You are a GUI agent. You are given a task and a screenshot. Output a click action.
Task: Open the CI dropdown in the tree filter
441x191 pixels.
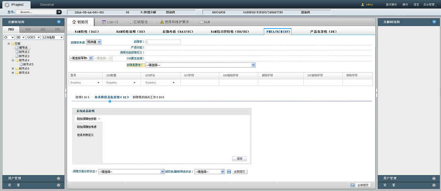click(x=9, y=37)
